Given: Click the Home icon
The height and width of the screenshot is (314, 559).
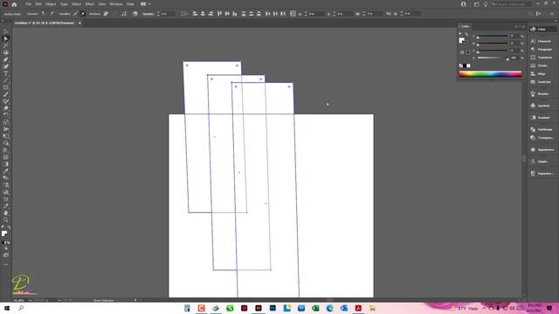Looking at the screenshot, I should pos(14,4).
